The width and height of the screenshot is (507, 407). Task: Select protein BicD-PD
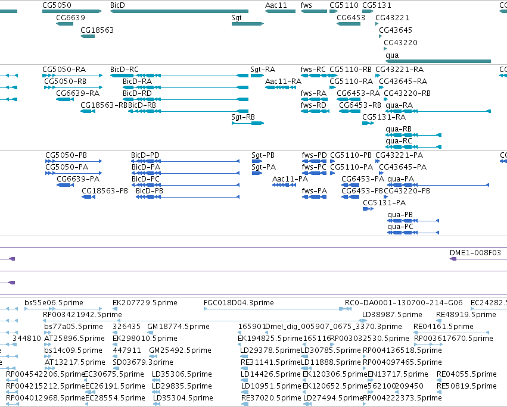click(185, 161)
